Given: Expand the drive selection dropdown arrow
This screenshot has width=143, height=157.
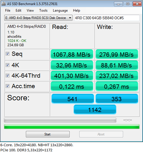Looking at the screenshot, I should (70, 18).
